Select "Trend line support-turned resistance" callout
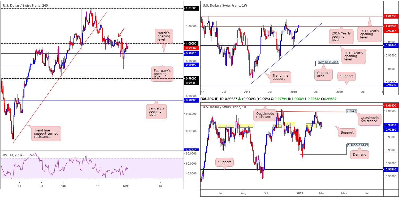Viewport: 399px width, 198px height. click(x=46, y=134)
